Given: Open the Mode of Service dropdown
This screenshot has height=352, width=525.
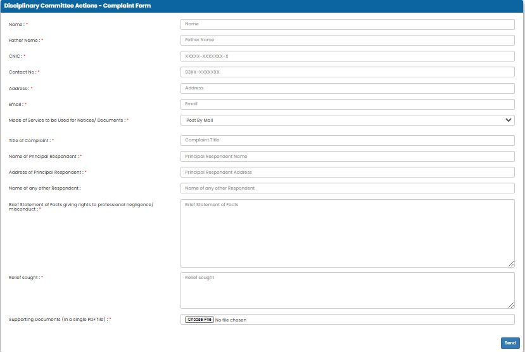Looking at the screenshot, I should pos(347,120).
